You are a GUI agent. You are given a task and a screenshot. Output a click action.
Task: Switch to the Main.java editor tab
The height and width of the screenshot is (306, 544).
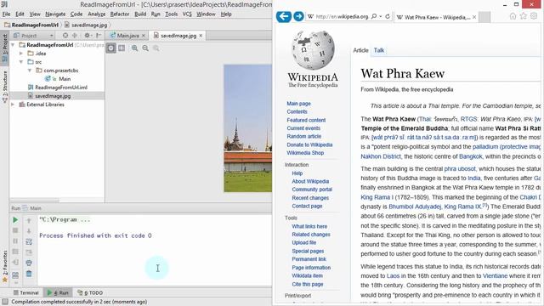(127, 36)
